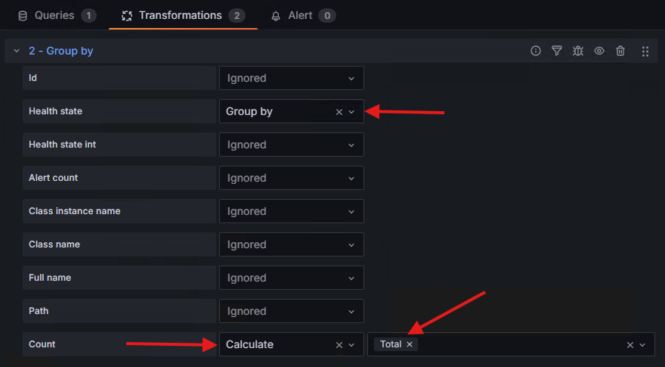The image size is (665, 367).
Task: Toggle visibility of Group by transformation
Action: pyautogui.click(x=599, y=51)
